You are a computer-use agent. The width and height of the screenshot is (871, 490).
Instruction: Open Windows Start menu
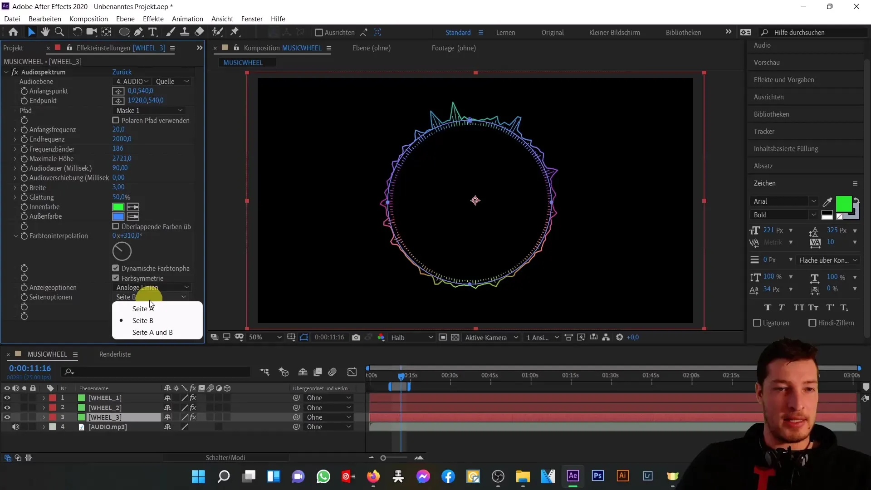click(198, 476)
